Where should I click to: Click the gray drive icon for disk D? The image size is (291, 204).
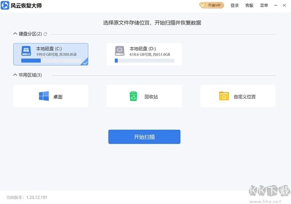point(120,51)
